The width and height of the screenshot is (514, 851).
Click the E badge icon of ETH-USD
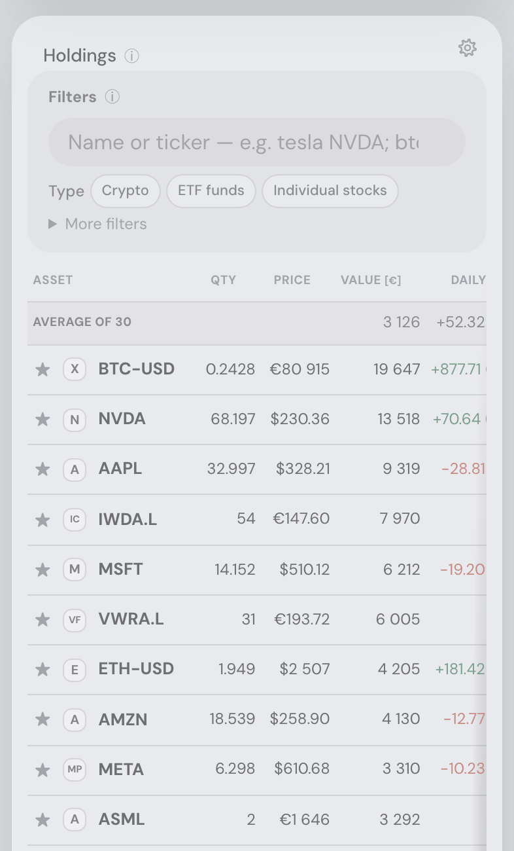point(75,669)
